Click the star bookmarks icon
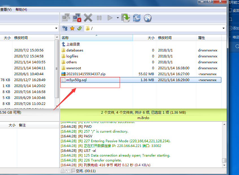The image size is (239, 175). tap(72, 28)
